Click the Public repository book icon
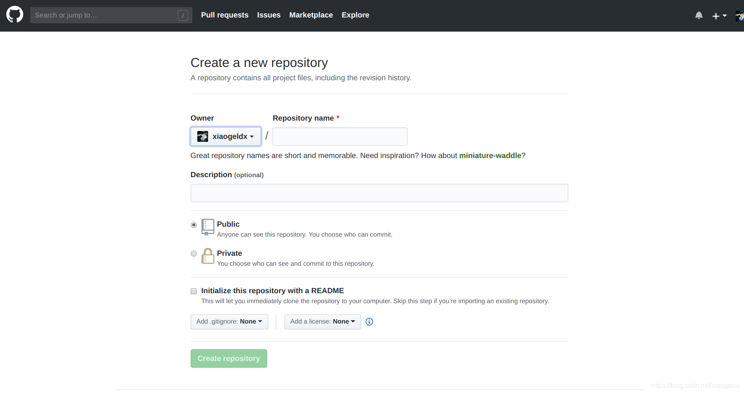 pyautogui.click(x=208, y=227)
